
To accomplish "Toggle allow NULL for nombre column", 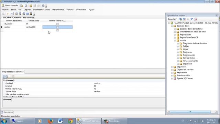I will tap(57, 27).
